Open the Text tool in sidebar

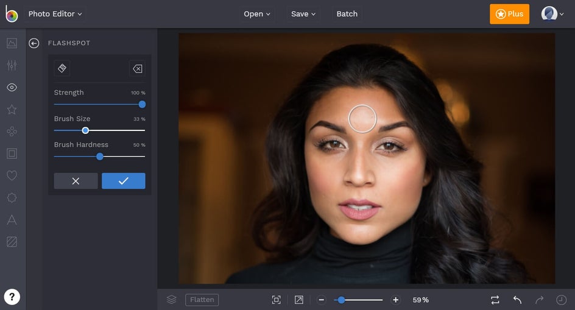[12, 220]
